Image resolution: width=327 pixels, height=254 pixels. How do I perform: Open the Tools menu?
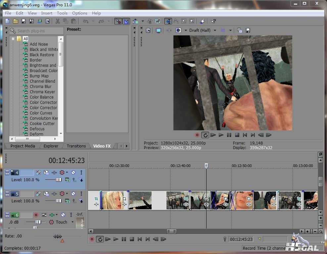62,13
